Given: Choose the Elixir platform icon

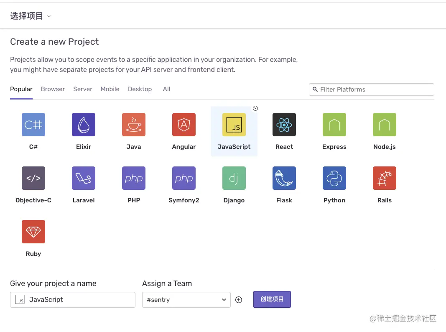Looking at the screenshot, I should click(x=83, y=125).
